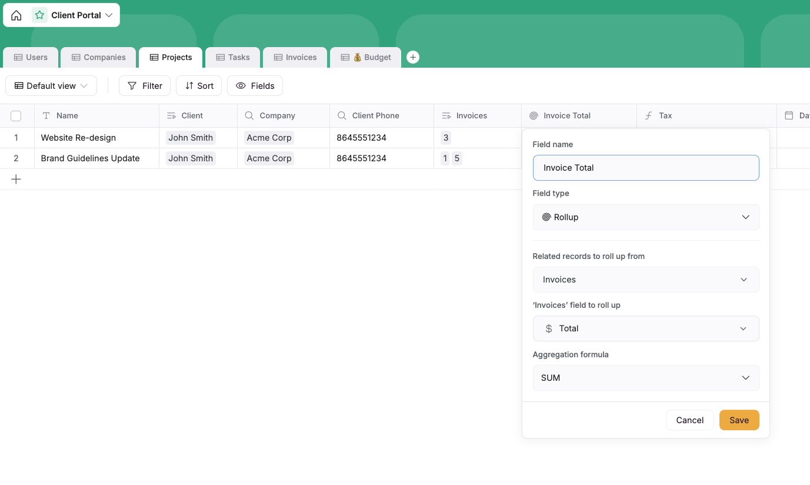The image size is (810, 485).
Task: Click the Invoices column header
Action: [478, 116]
